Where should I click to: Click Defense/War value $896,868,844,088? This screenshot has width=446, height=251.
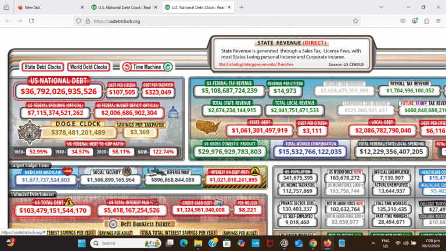172,180
